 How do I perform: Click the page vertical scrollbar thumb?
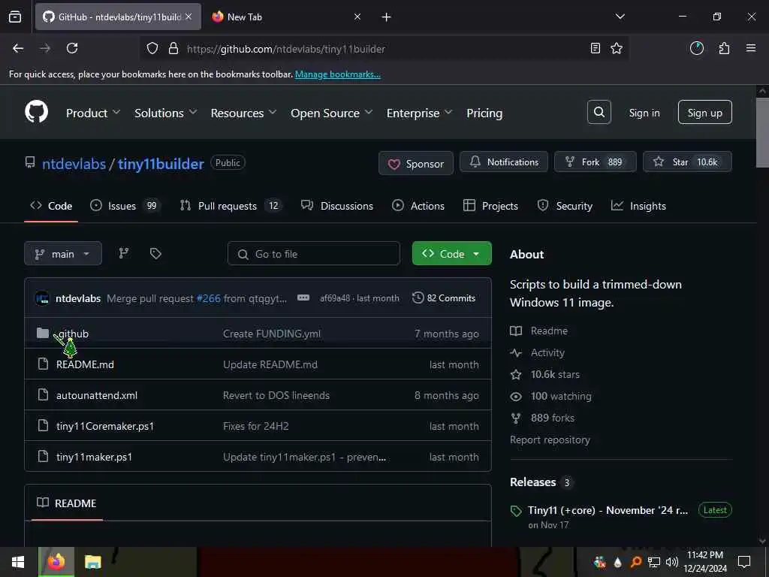[762, 132]
